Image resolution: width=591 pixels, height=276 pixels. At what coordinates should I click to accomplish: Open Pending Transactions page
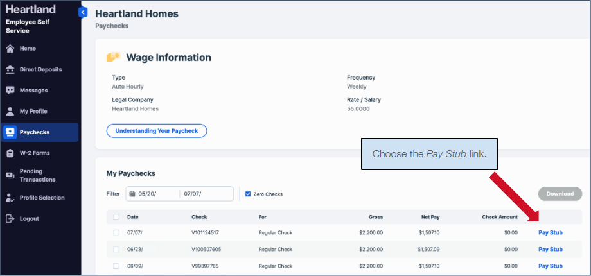pos(38,175)
